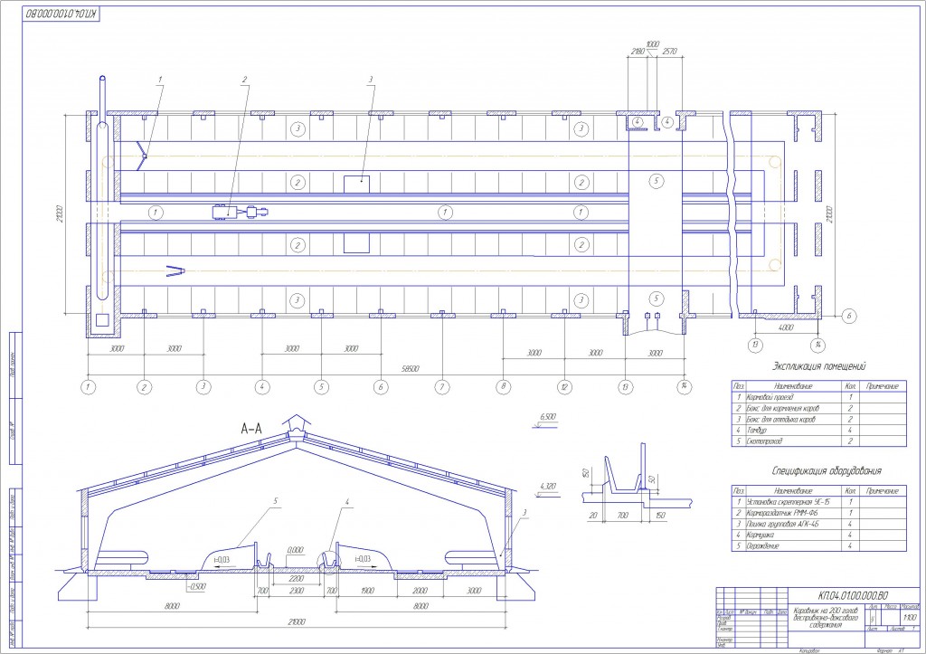926x654 pixels.
Task: Select the "Формат А1" label
Action: point(891,650)
